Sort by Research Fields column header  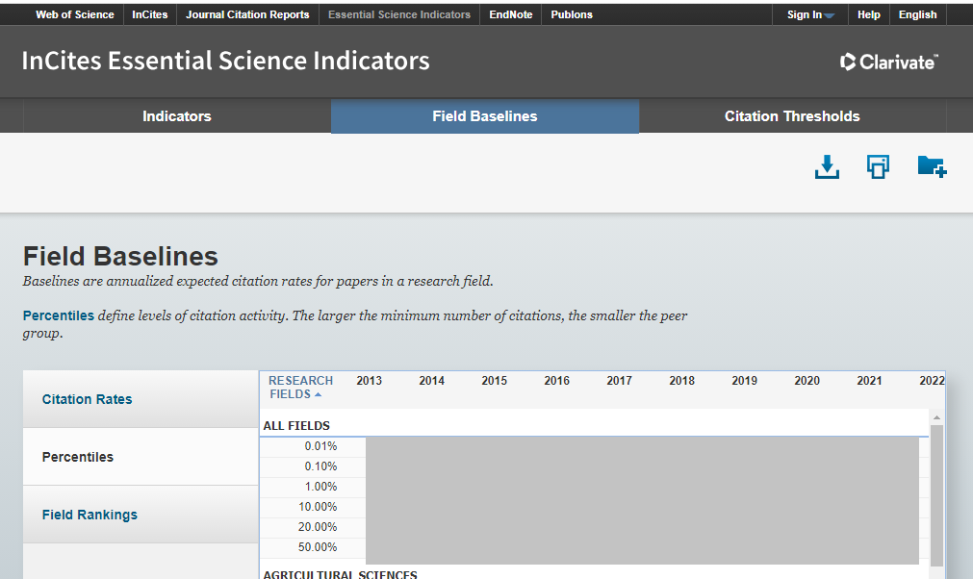(300, 388)
